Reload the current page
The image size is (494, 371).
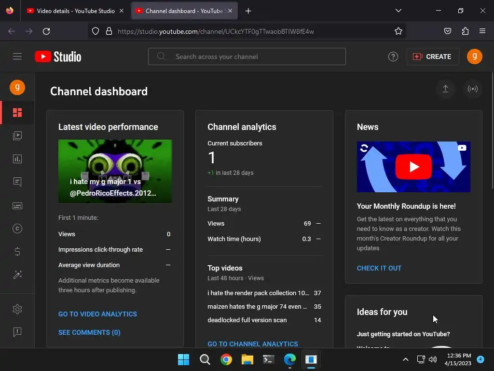tap(46, 31)
